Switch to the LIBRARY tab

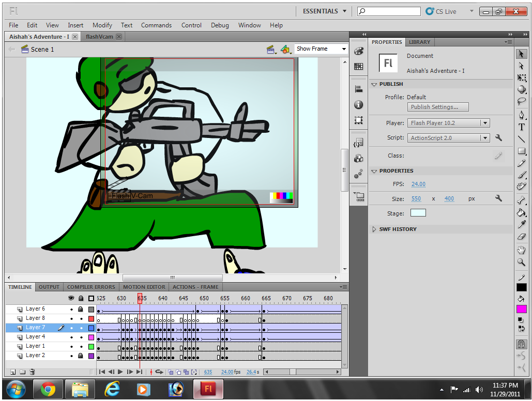pos(419,42)
